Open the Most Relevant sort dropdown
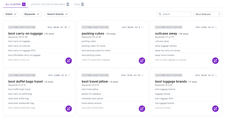The image size is (225, 117). [x=208, y=14]
